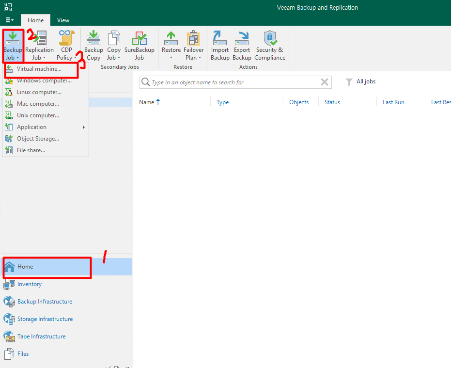Clear the search box with X
This screenshot has width=451, height=368.
pyautogui.click(x=325, y=82)
